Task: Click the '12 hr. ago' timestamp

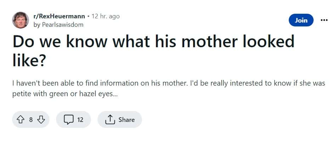Action: coord(106,16)
